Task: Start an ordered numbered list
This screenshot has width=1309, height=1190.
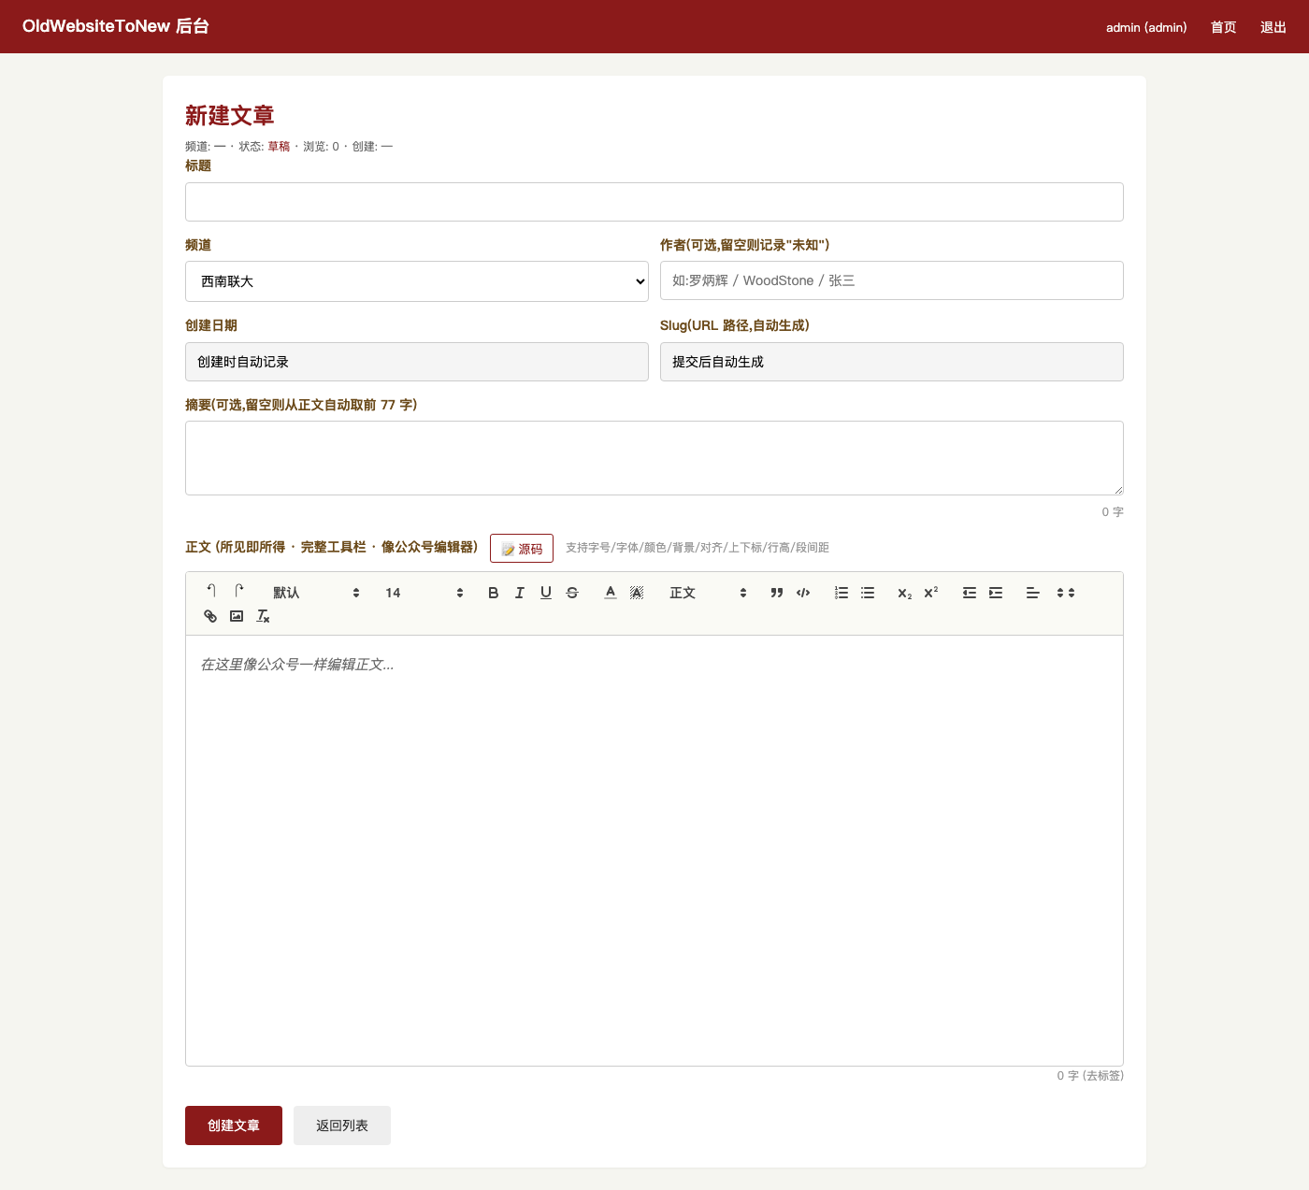Action: click(841, 593)
